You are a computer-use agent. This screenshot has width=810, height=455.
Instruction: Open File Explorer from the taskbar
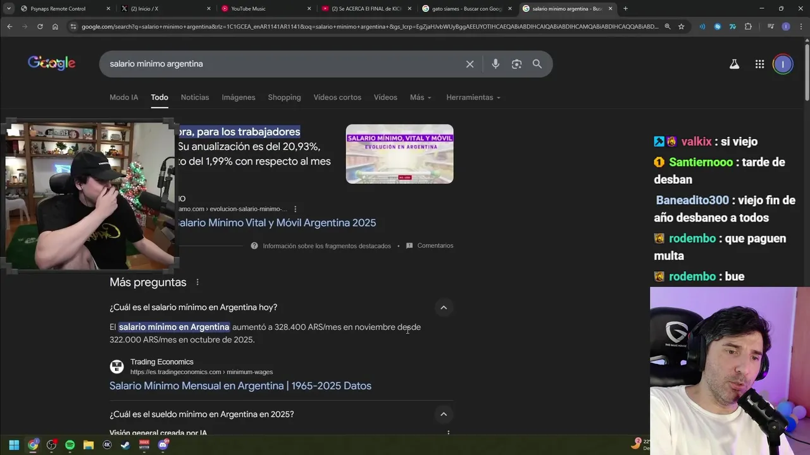[x=89, y=445]
